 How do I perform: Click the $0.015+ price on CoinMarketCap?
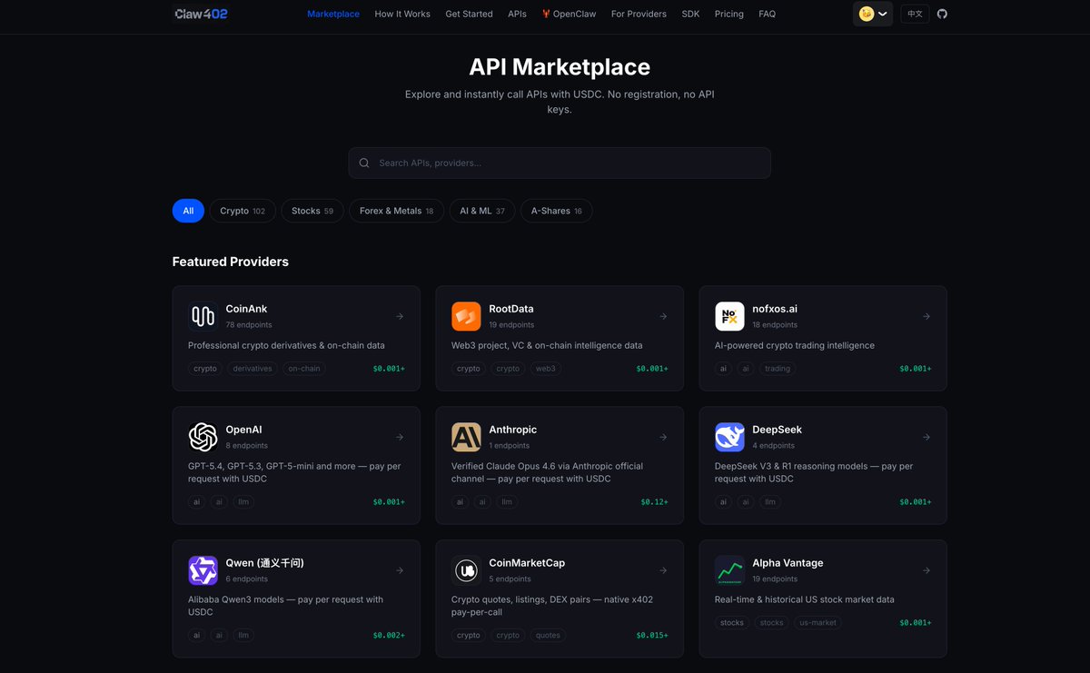652,636
